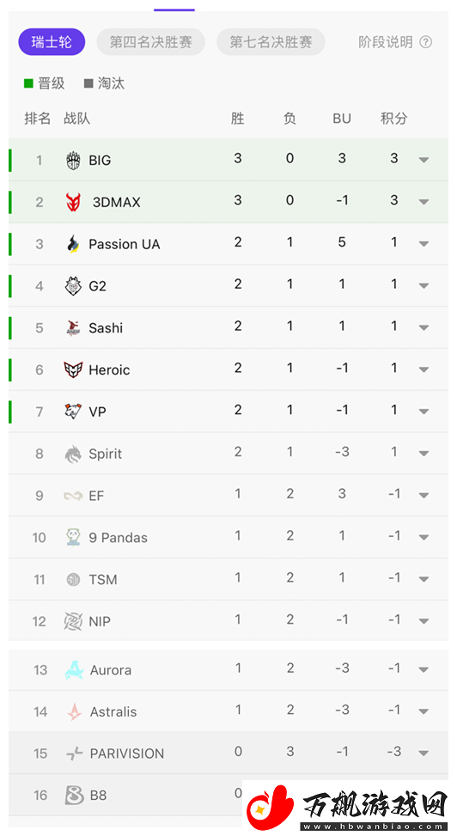This screenshot has width=457, height=836.
Task: Click the G2 samurai logo icon
Action: [x=73, y=286]
